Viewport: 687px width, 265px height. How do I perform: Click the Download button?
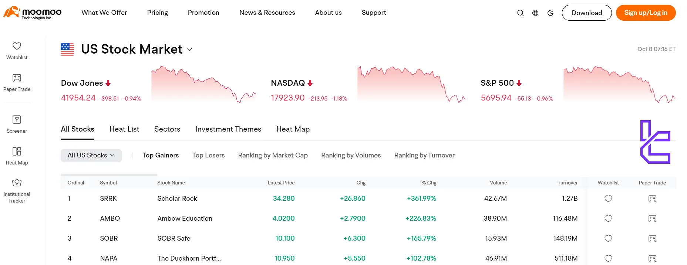(587, 13)
